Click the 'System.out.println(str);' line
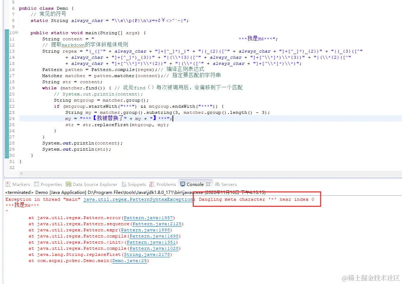402x284 pixels. (77, 149)
